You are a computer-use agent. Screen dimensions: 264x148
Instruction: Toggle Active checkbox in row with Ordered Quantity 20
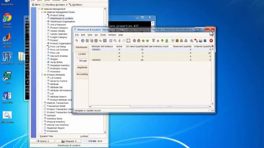pos(119,53)
